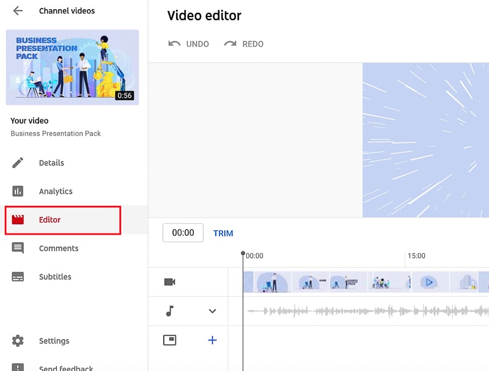Open Comments using the speech bubble icon

pyautogui.click(x=18, y=248)
